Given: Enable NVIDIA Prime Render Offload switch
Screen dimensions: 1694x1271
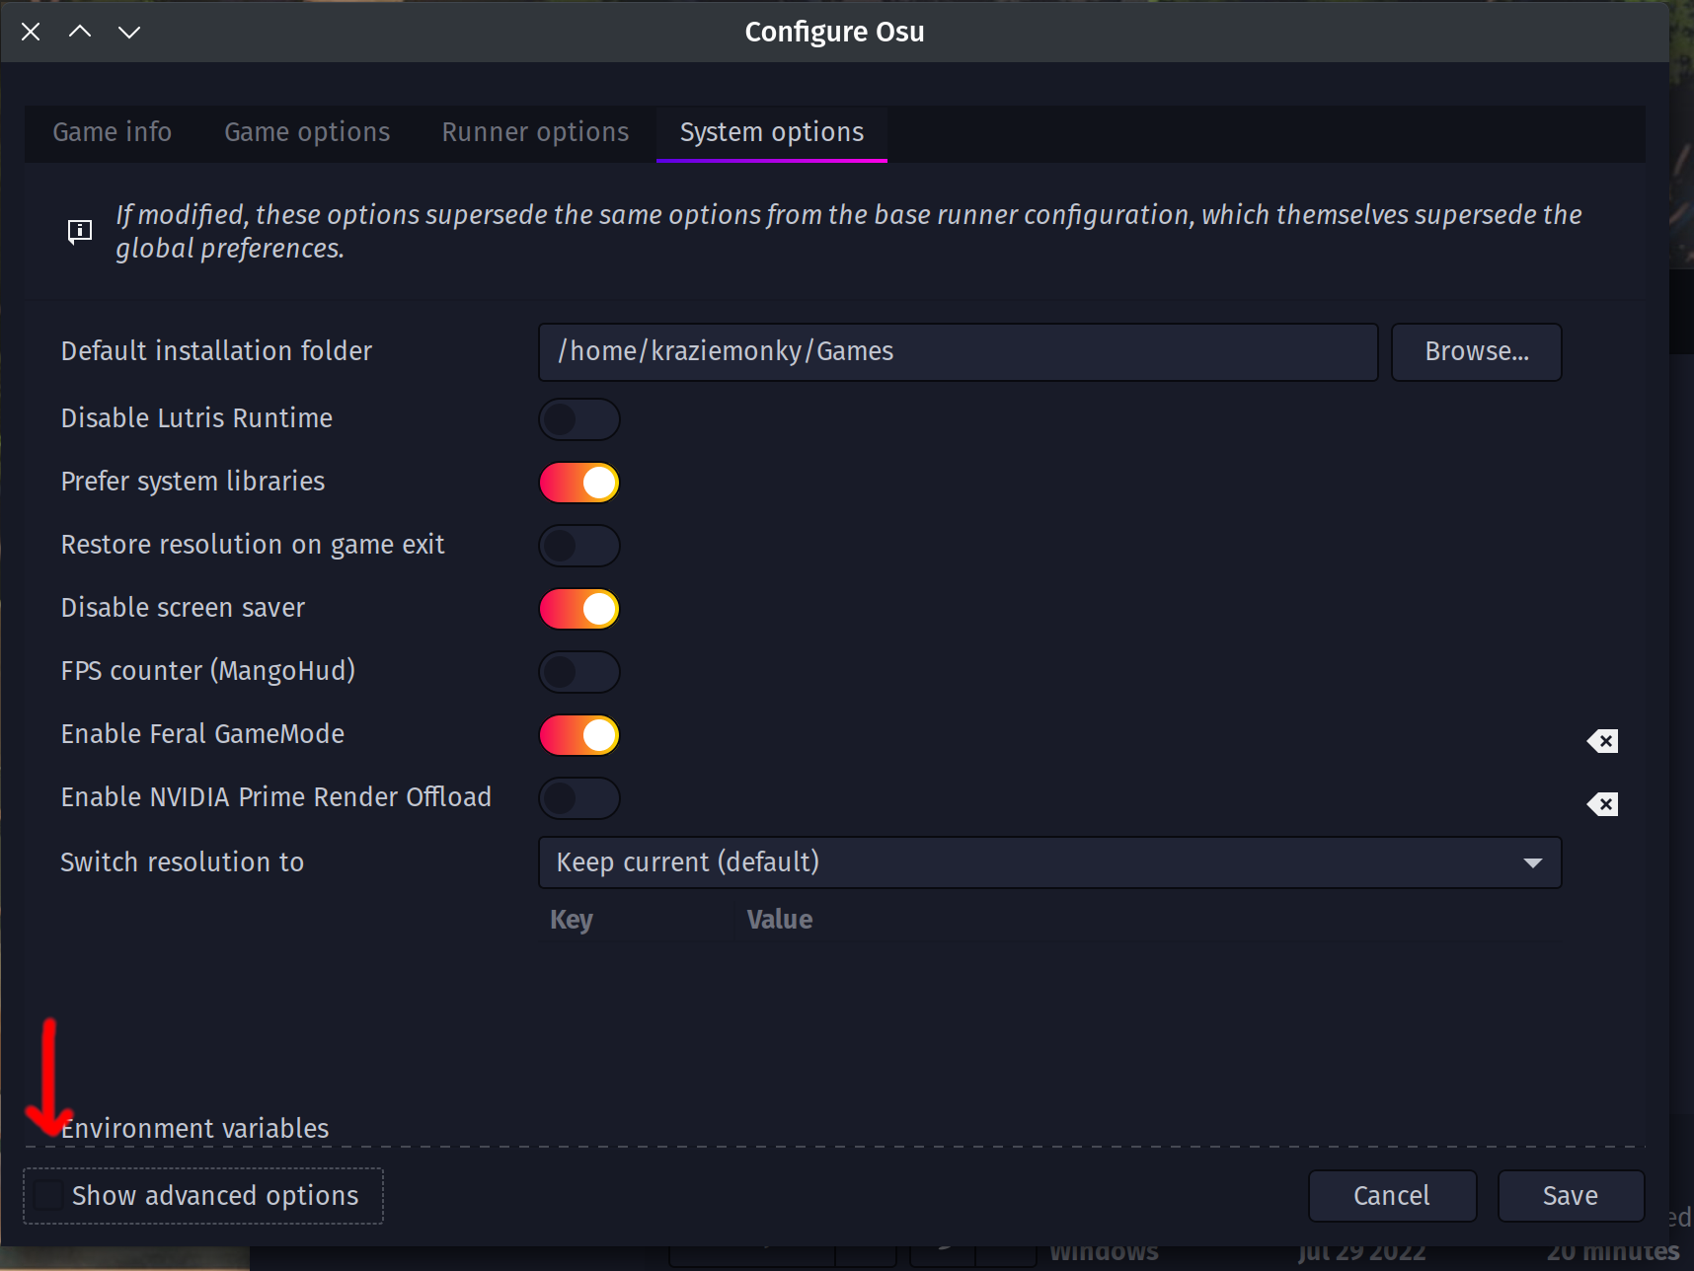Looking at the screenshot, I should [579, 798].
